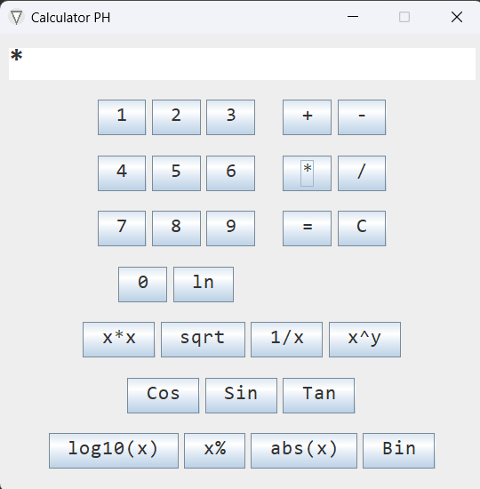Hit the digit 5 key
Viewport: 480px width, 489px height.
pos(176,173)
